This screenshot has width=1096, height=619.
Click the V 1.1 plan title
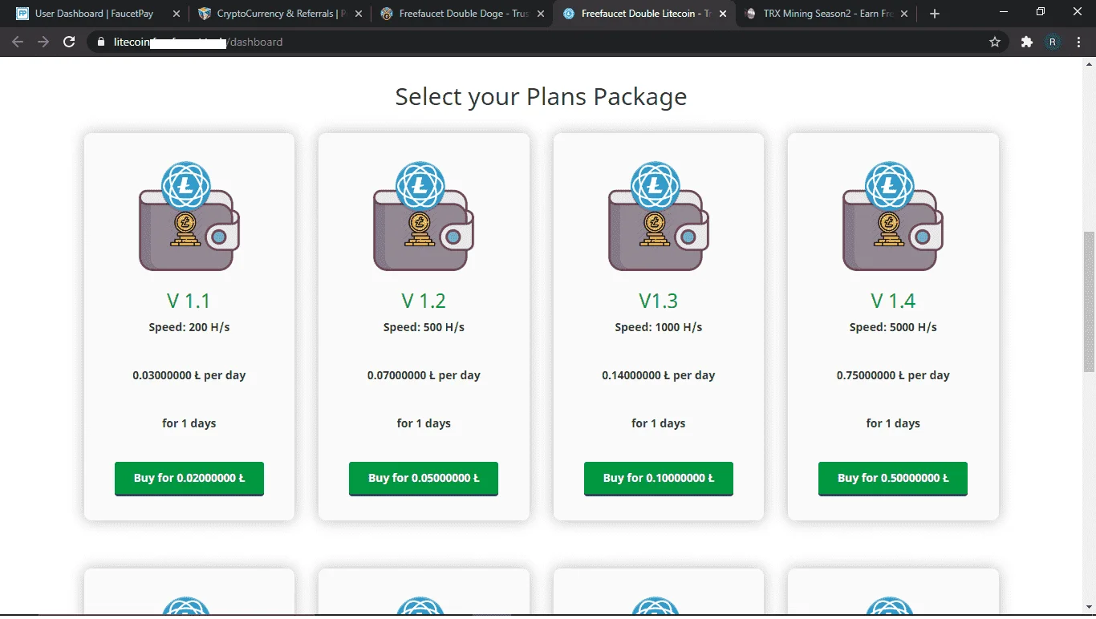coord(189,301)
